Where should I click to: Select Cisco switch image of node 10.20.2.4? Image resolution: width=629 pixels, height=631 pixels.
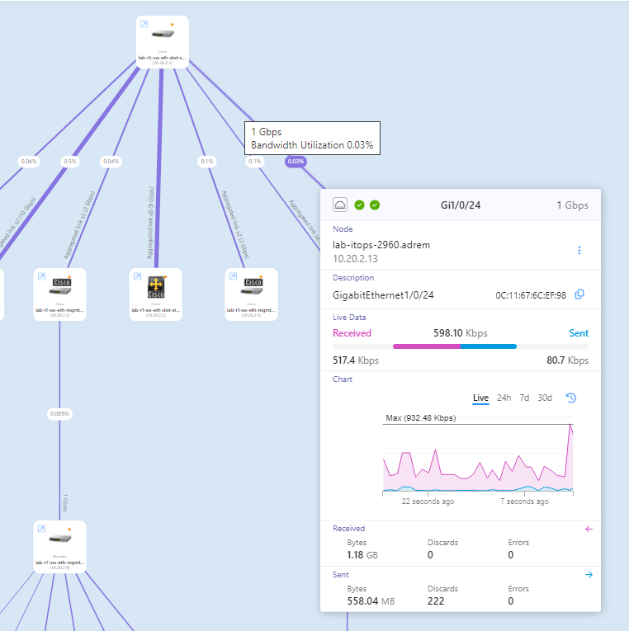[253, 286]
